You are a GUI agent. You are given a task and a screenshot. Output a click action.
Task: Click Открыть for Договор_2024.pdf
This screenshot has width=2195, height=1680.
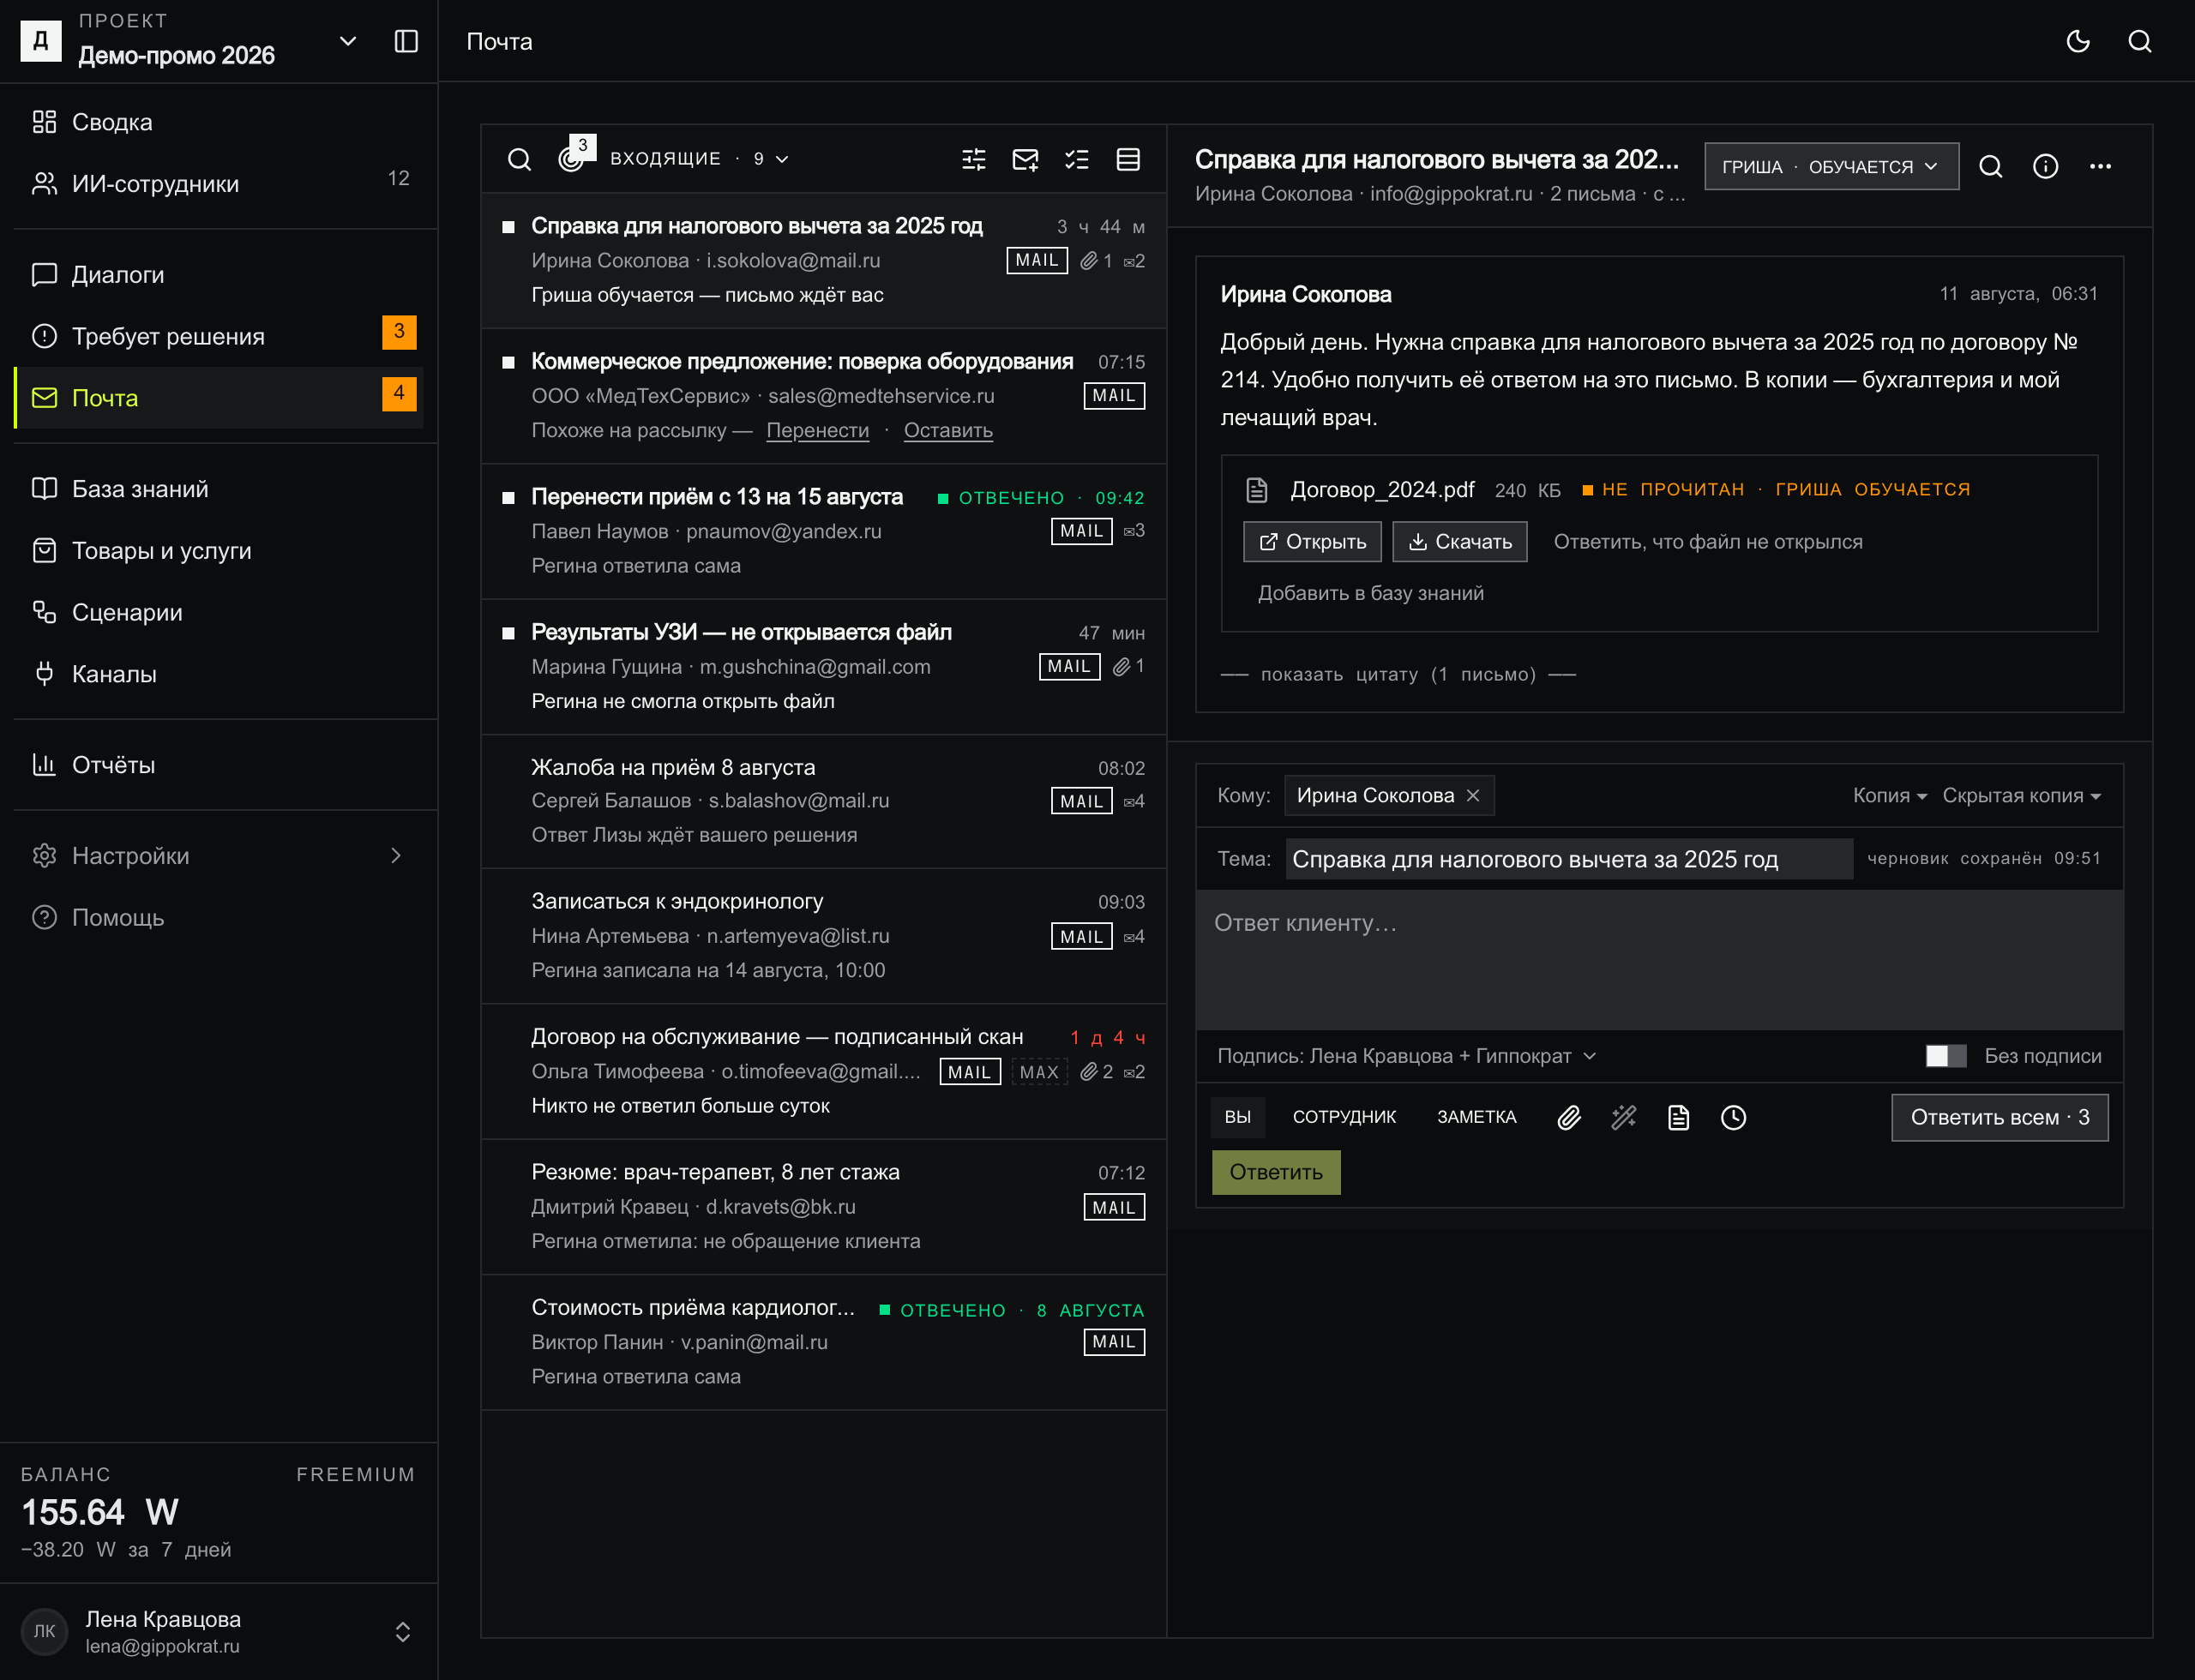(x=1312, y=542)
